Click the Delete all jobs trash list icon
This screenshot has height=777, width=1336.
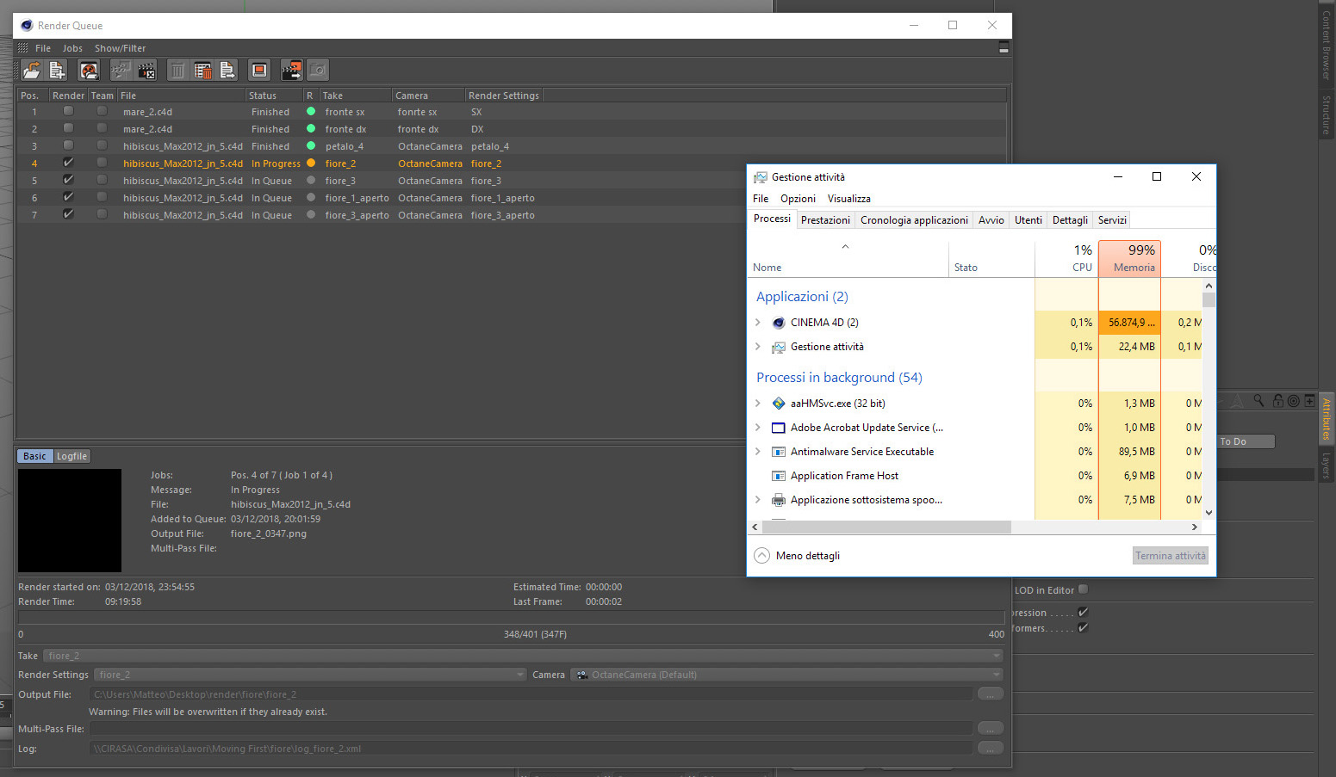tap(202, 71)
